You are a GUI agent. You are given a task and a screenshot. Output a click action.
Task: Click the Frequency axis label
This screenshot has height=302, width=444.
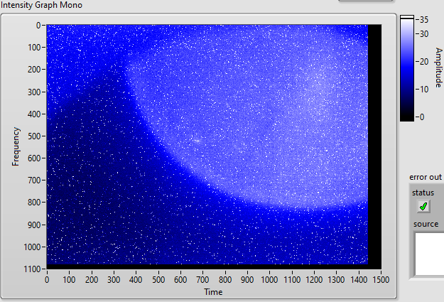[16, 146]
